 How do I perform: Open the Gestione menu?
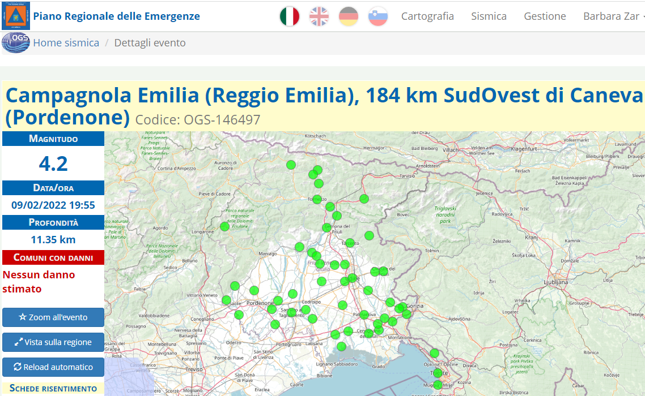tap(545, 16)
